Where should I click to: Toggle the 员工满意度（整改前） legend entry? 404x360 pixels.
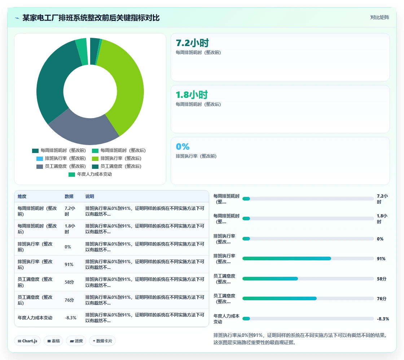[61, 166]
